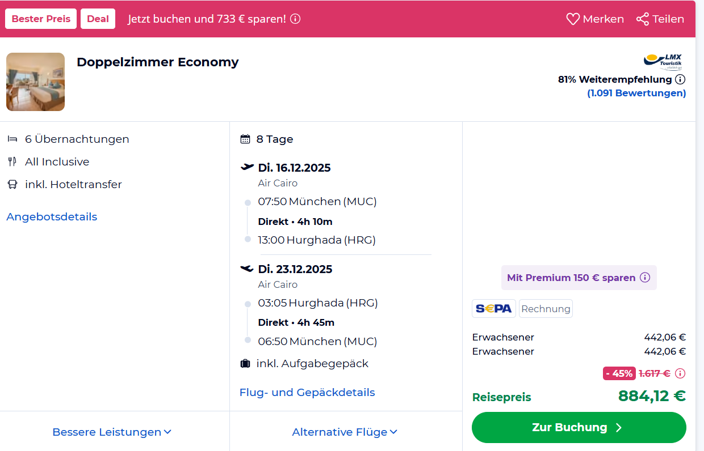Viewport: 704px width, 451px height.
Task: Click the SEPA payment logo
Action: pos(494,309)
